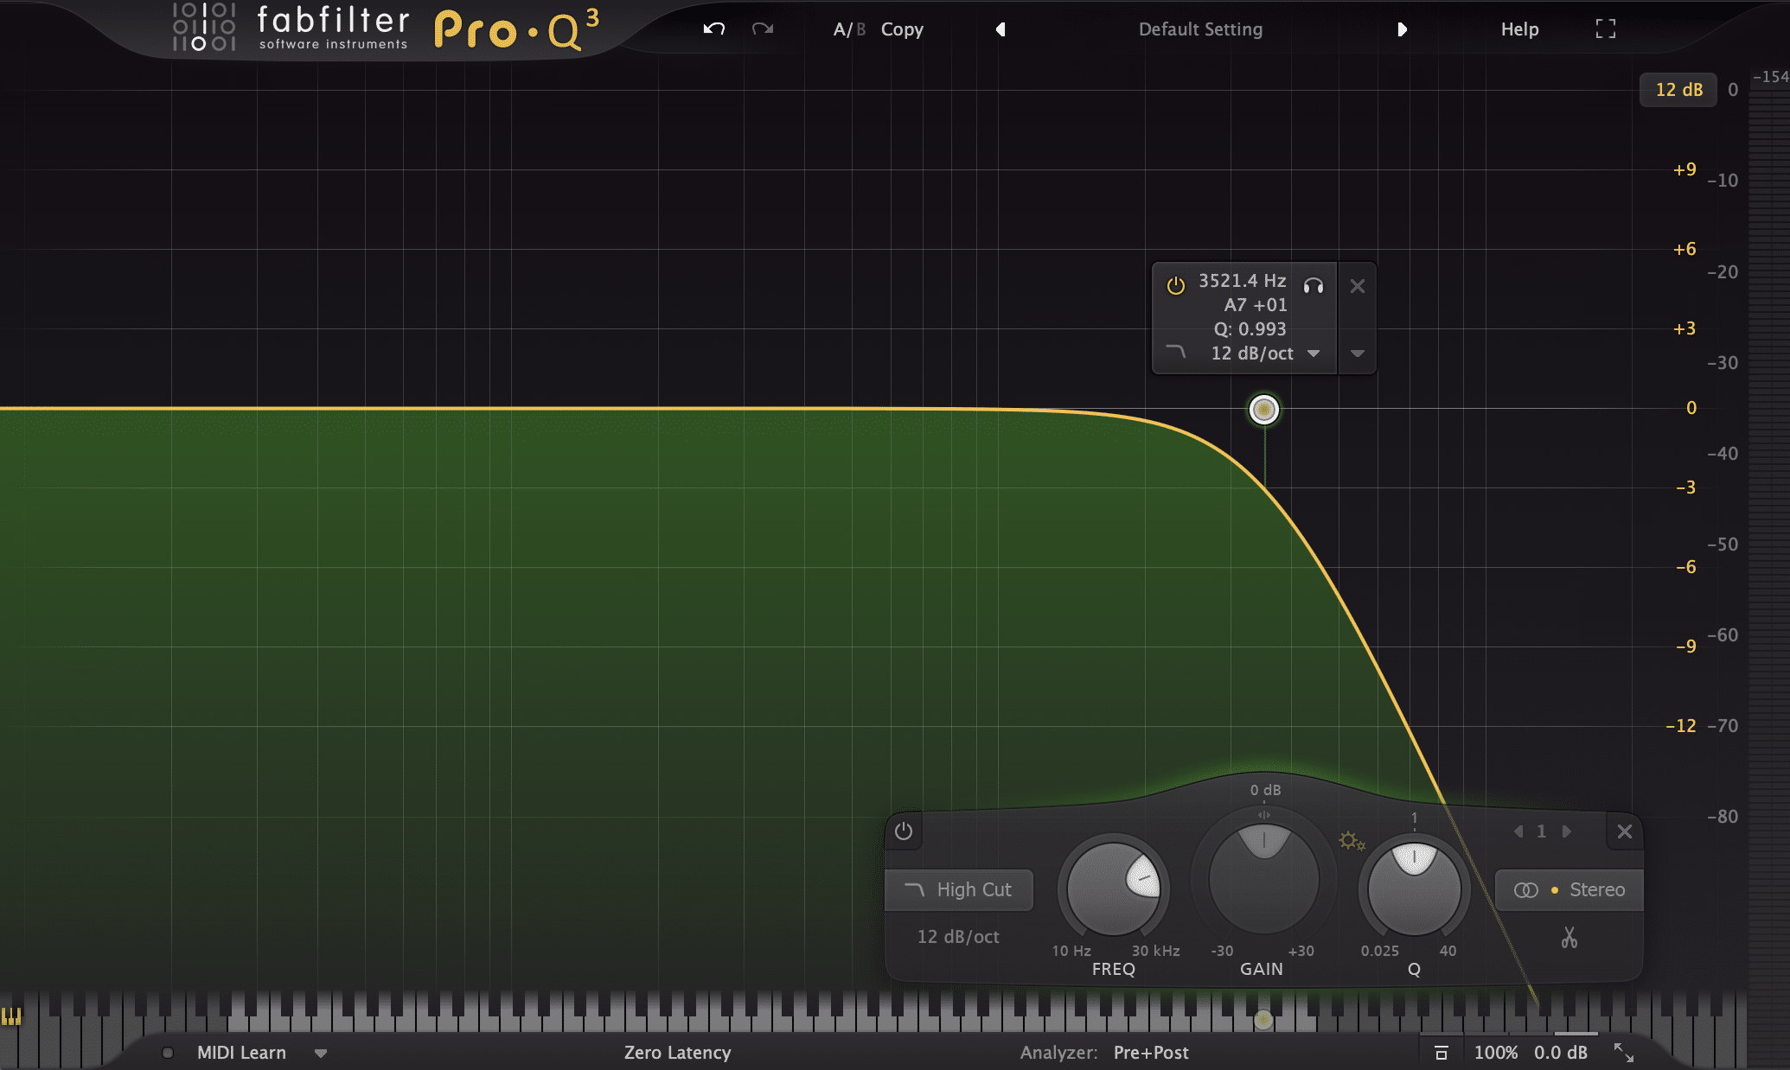Open the MIDI Learn dropdown arrow
This screenshot has height=1070, width=1790.
point(321,1054)
